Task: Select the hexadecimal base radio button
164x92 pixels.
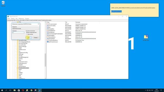Action: click(x=27, y=32)
